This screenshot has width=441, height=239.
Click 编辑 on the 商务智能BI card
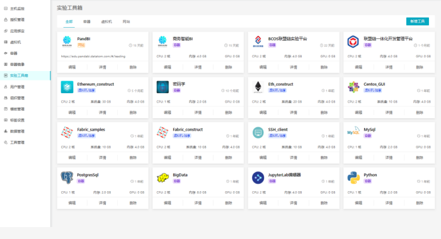[x=168, y=67]
